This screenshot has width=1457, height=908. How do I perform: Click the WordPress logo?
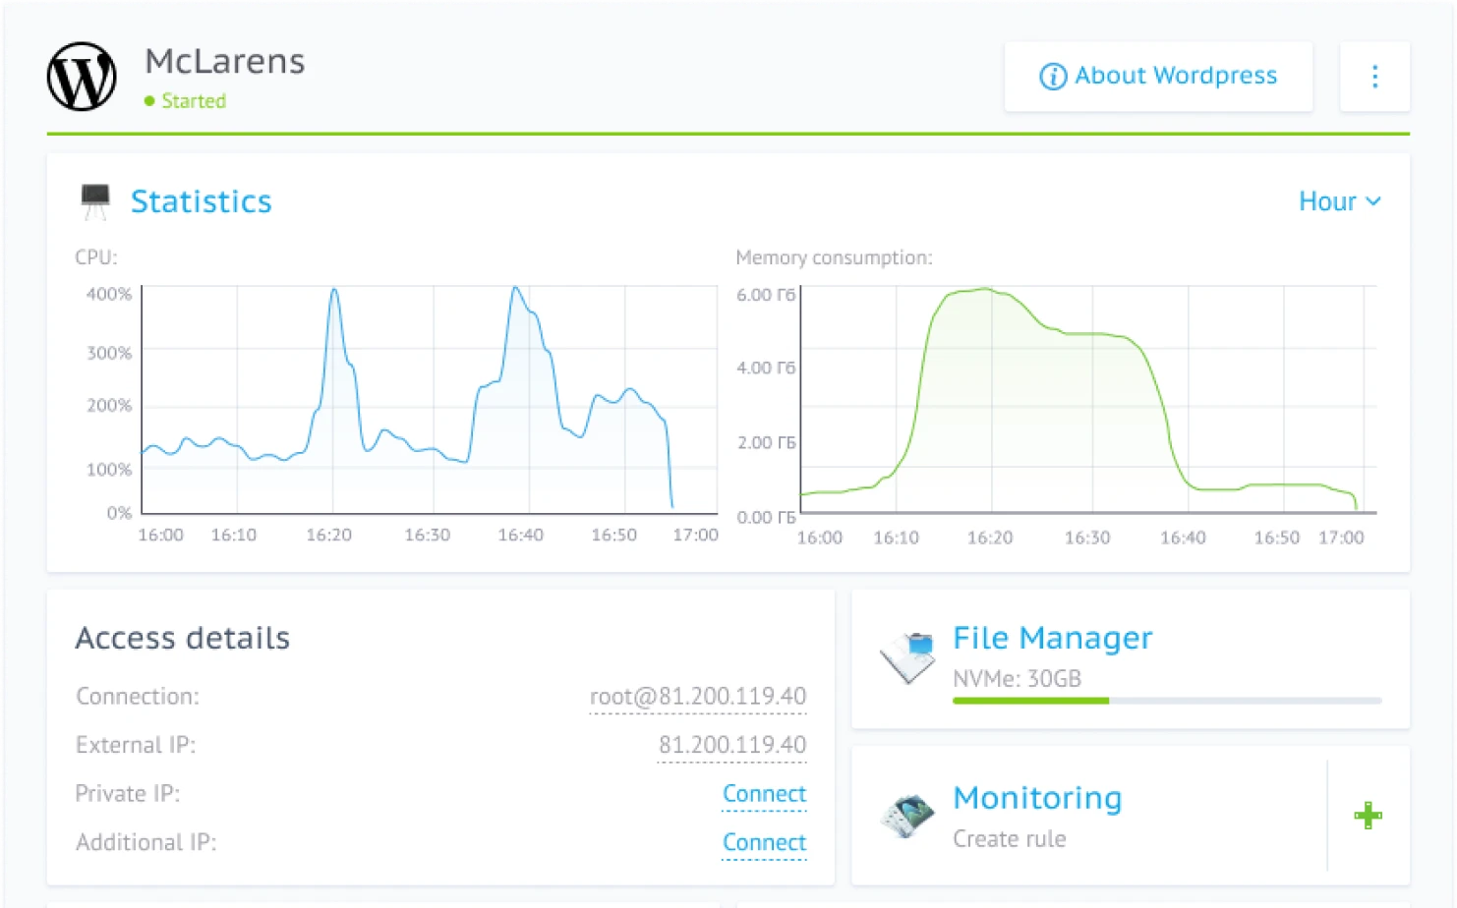tap(82, 77)
